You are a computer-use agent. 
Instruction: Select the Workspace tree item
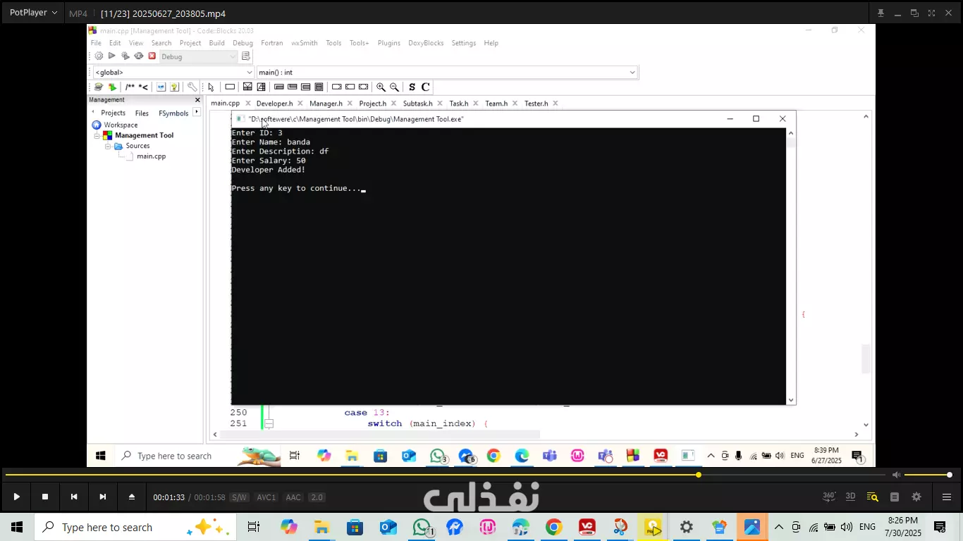click(x=121, y=125)
